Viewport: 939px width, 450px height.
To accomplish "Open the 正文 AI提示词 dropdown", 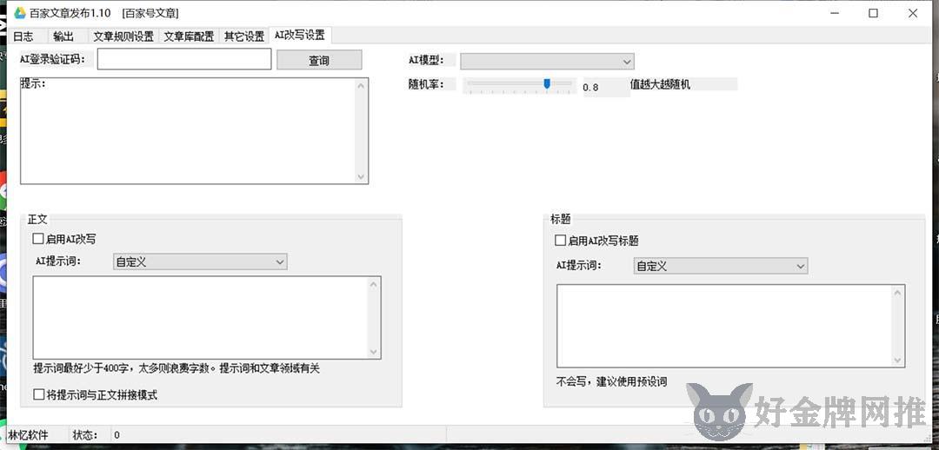I will coord(200,262).
